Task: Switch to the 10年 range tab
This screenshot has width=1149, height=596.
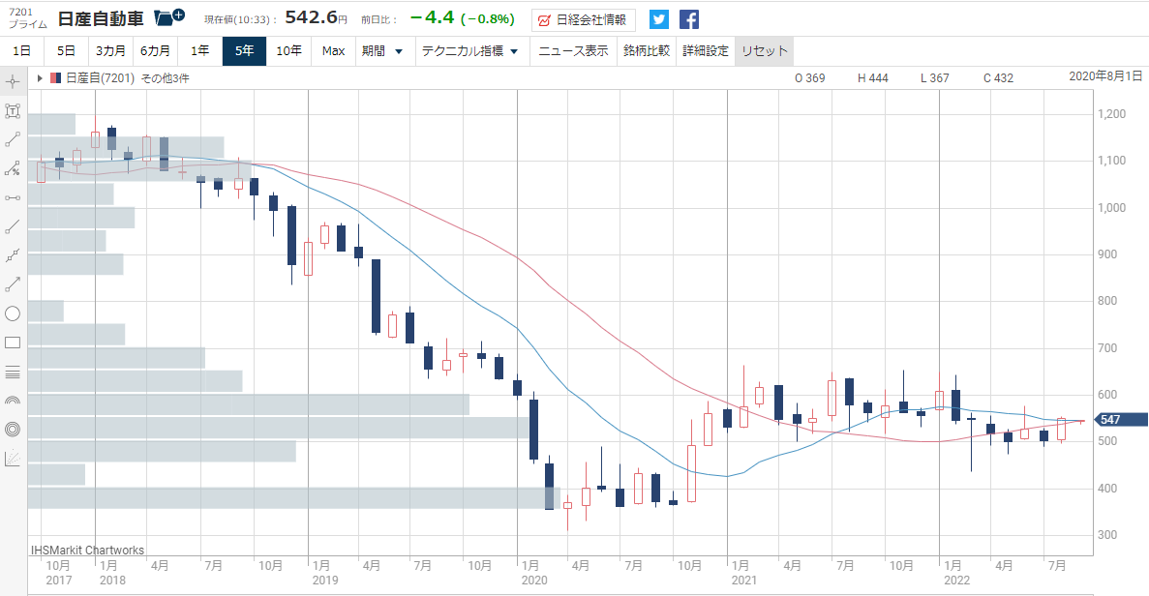Action: pyautogui.click(x=288, y=51)
